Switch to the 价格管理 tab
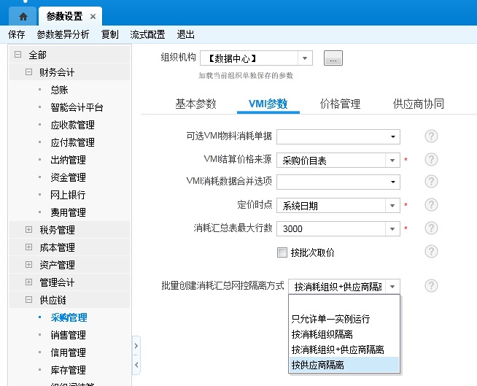477x386 pixels. 340,104
